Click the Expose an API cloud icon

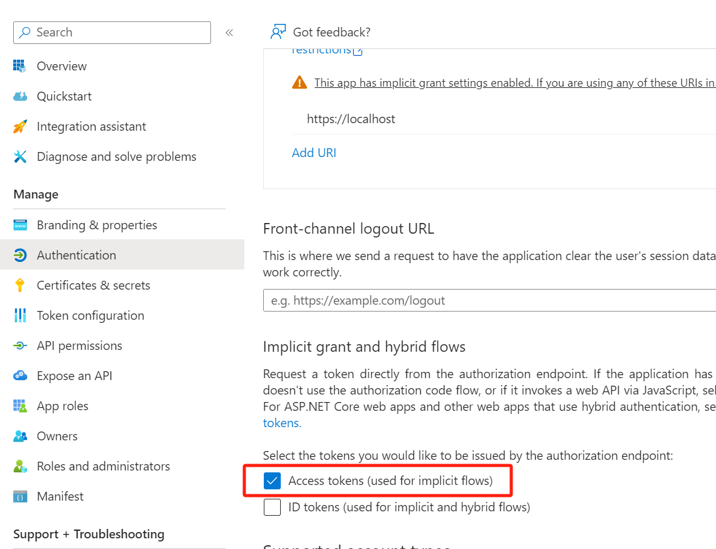pyautogui.click(x=19, y=376)
